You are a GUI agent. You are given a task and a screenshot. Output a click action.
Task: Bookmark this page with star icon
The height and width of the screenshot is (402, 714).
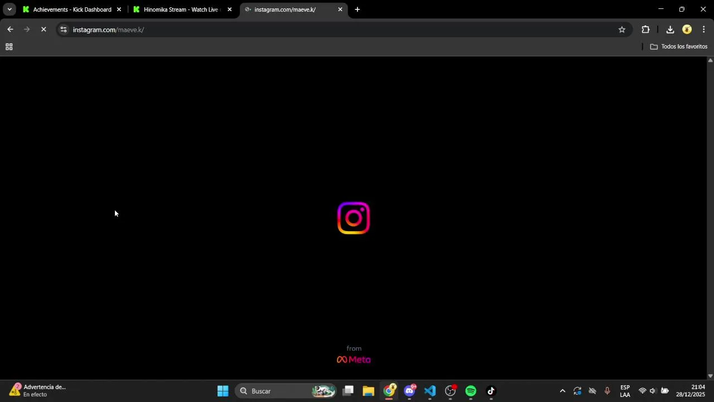(622, 30)
